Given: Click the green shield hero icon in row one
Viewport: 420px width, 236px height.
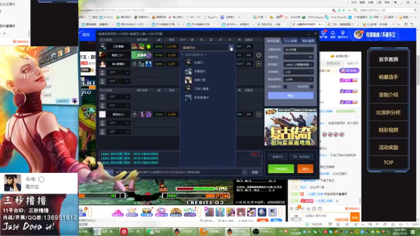Looking at the screenshot, I should pyautogui.click(x=149, y=46).
